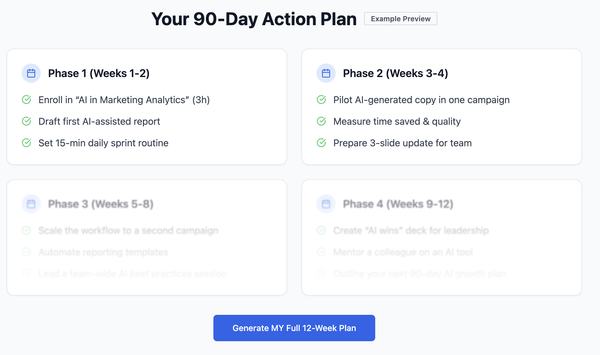Click the Phase 2 calendar icon
The image size is (600, 355).
pos(326,73)
